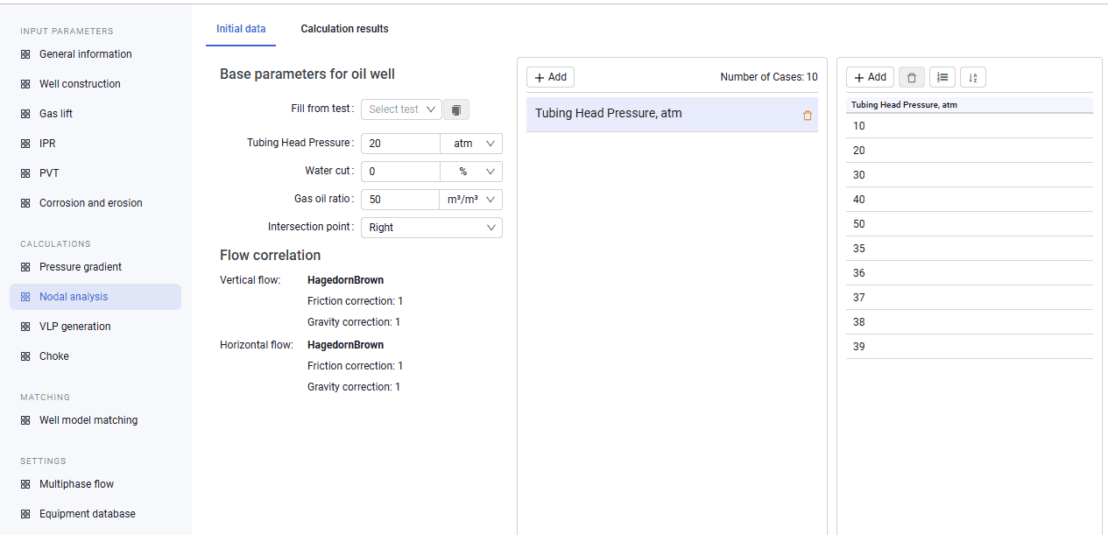
Task: Select value 10 in the values table
Action: pyautogui.click(x=970, y=126)
